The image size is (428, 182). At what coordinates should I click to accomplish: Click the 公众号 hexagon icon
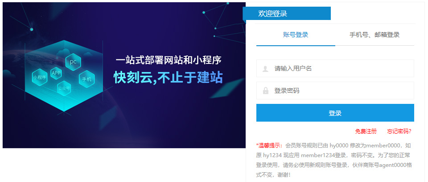point(64,88)
